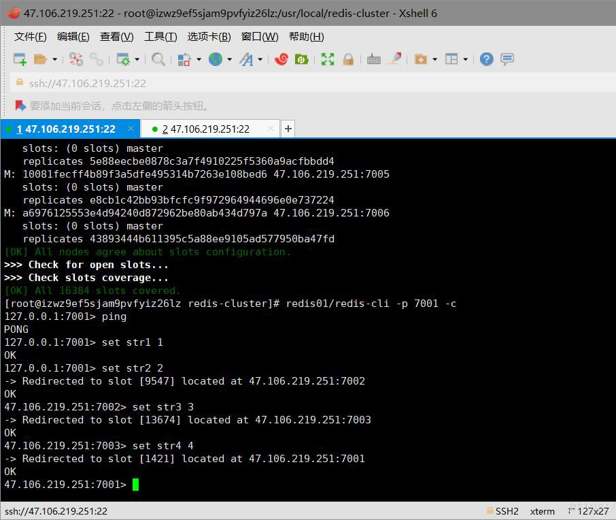Open the 帮助(H) menu
Viewport: 616px width, 520px height.
[x=307, y=37]
